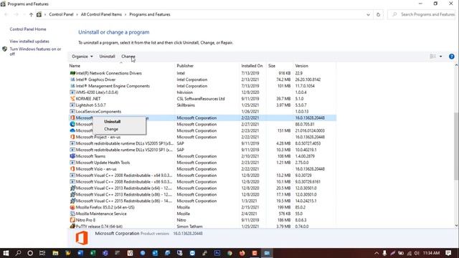Click All Control Panel Items breadcrumb
The width and height of the screenshot is (459, 258).
pyautogui.click(x=101, y=14)
